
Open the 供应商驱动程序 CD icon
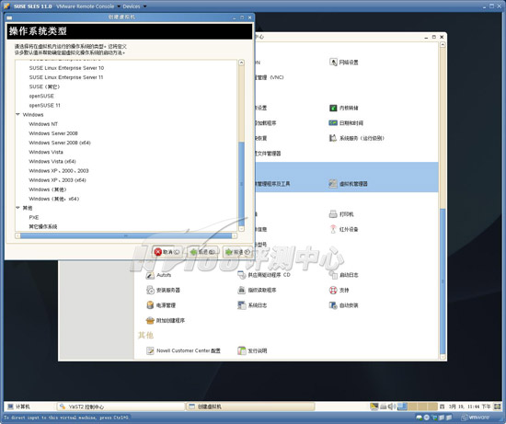click(x=242, y=275)
